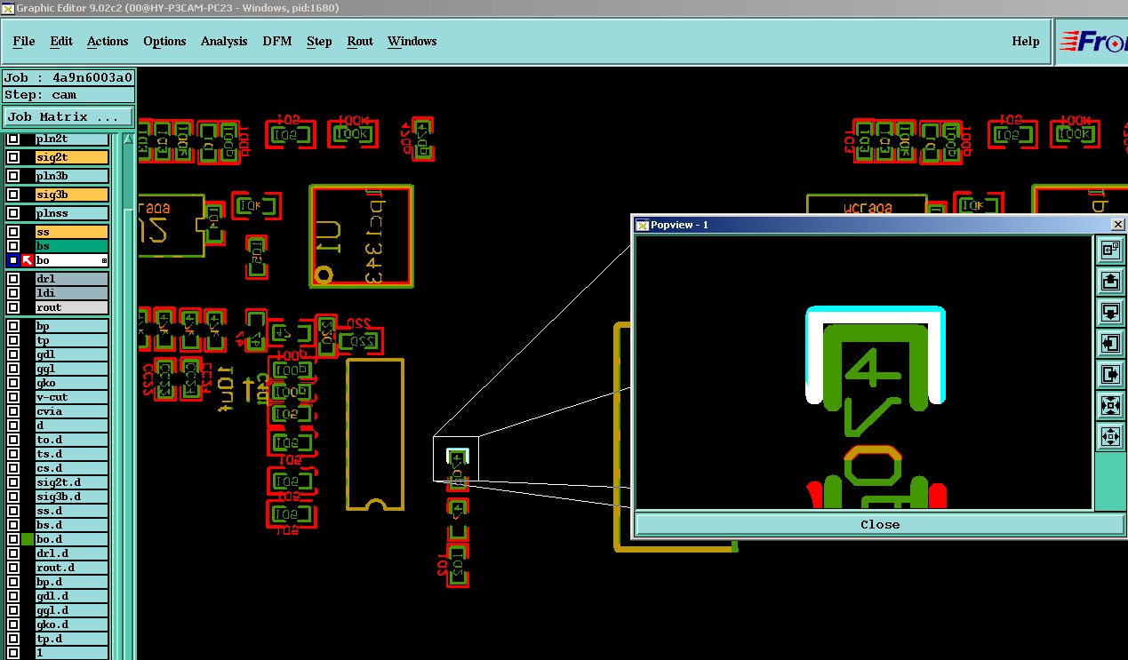
Task: Toggle checkbox for layer sig3b
Action: pos(13,195)
